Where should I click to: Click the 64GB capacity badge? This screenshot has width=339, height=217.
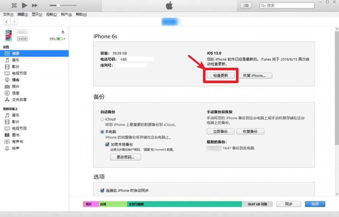tap(22, 39)
